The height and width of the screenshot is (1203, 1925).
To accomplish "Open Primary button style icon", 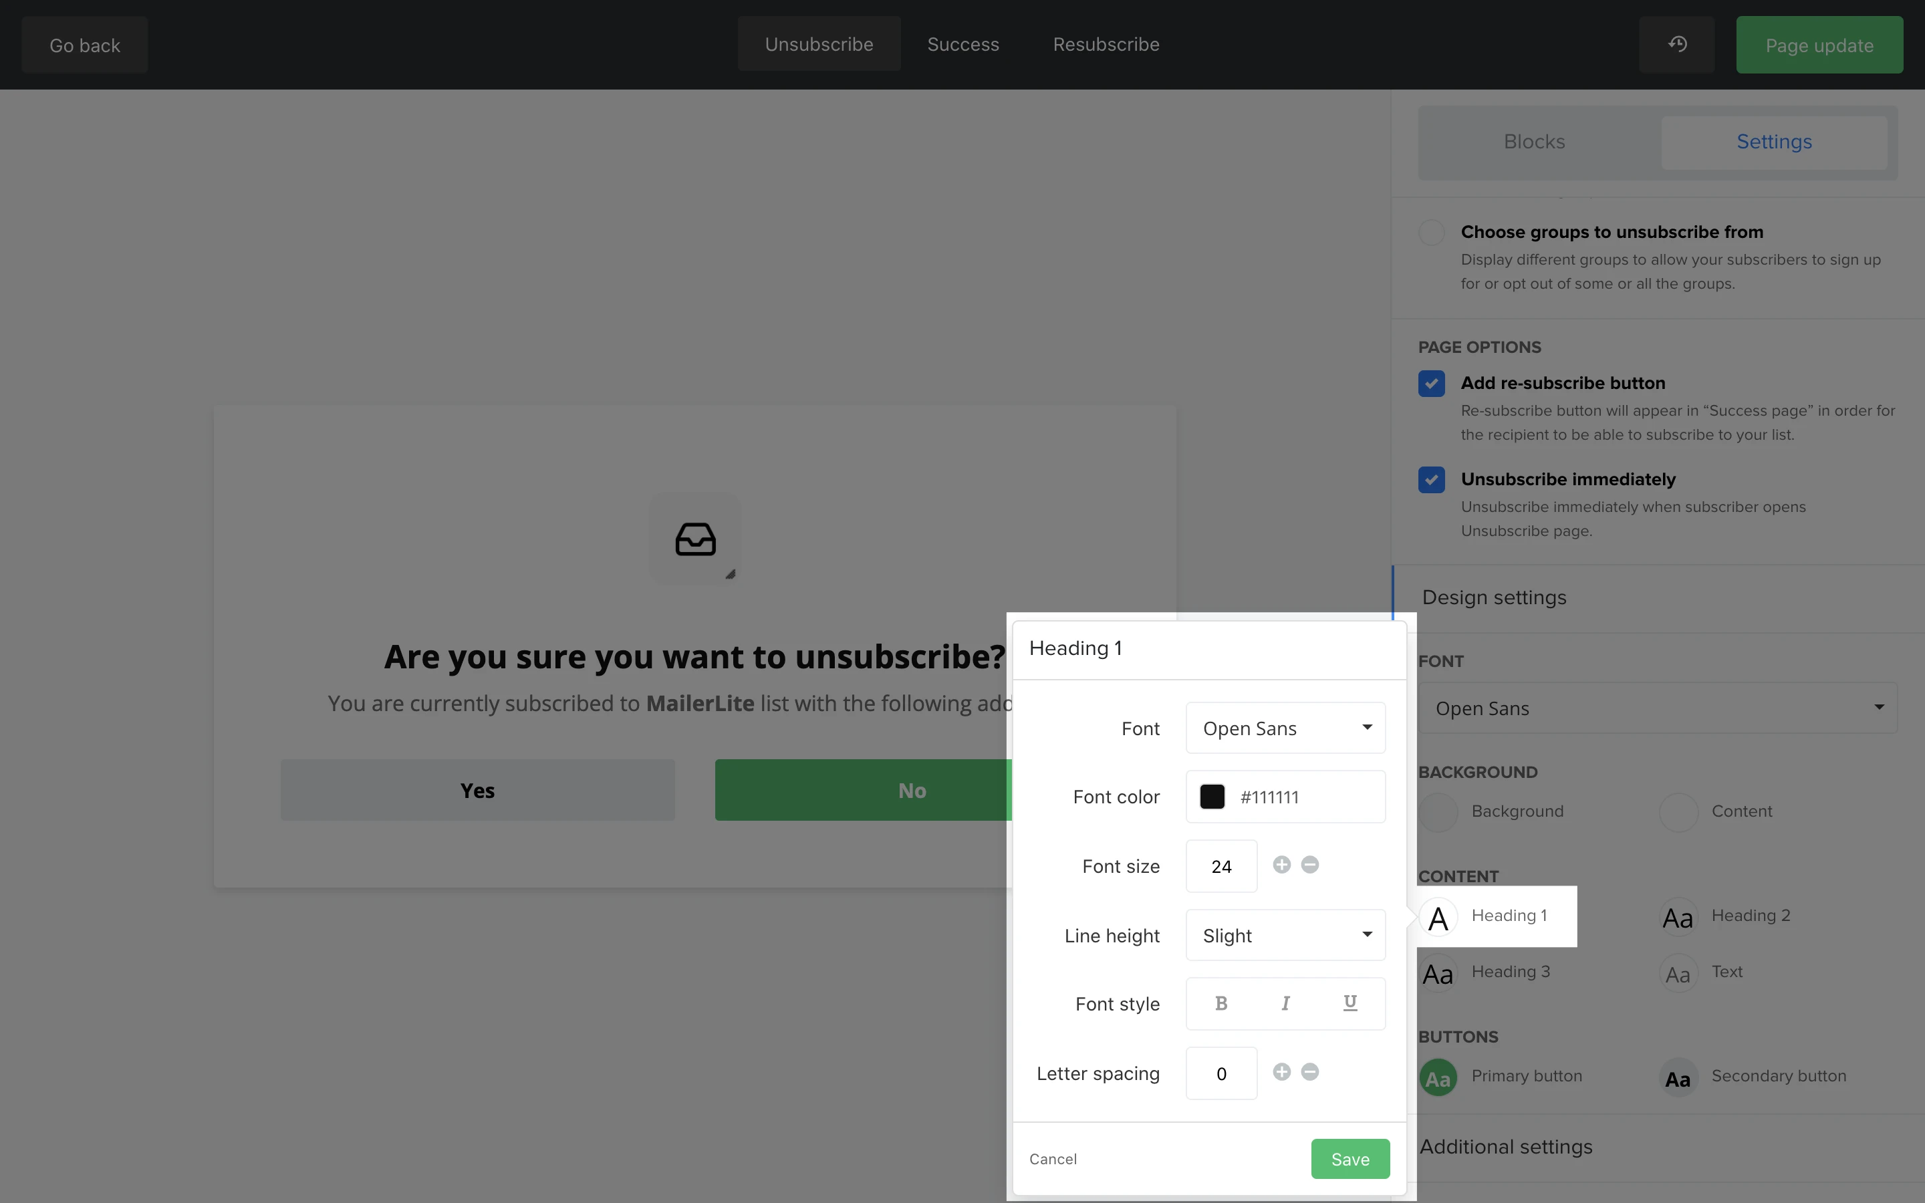I will 1438,1078.
